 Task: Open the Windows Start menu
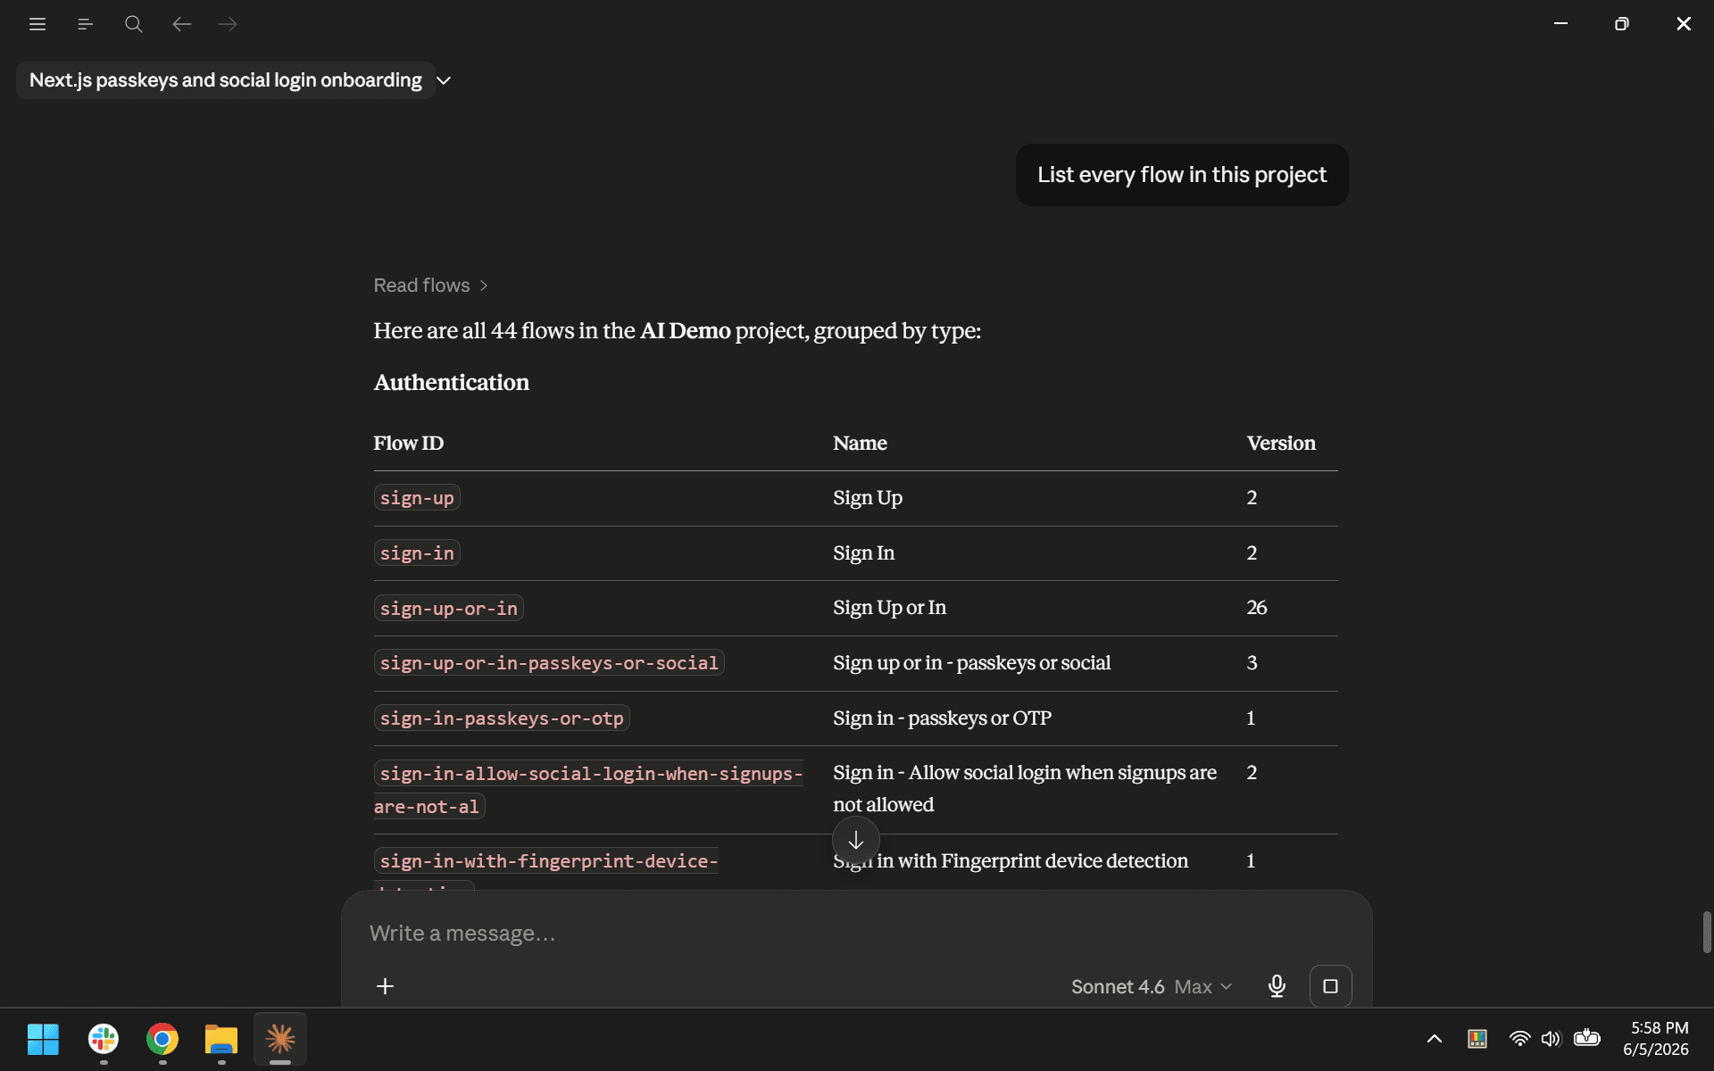coord(43,1039)
